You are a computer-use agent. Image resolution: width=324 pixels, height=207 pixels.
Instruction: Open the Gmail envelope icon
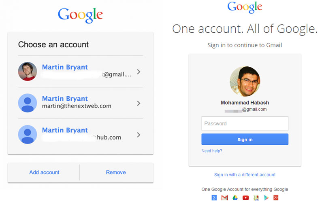(224, 198)
